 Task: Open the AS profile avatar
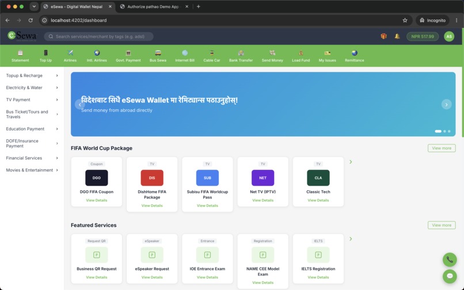pyautogui.click(x=449, y=36)
